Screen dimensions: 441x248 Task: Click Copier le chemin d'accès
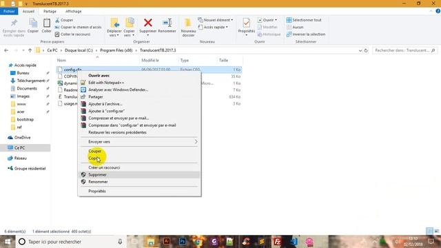pyautogui.click(x=78, y=27)
